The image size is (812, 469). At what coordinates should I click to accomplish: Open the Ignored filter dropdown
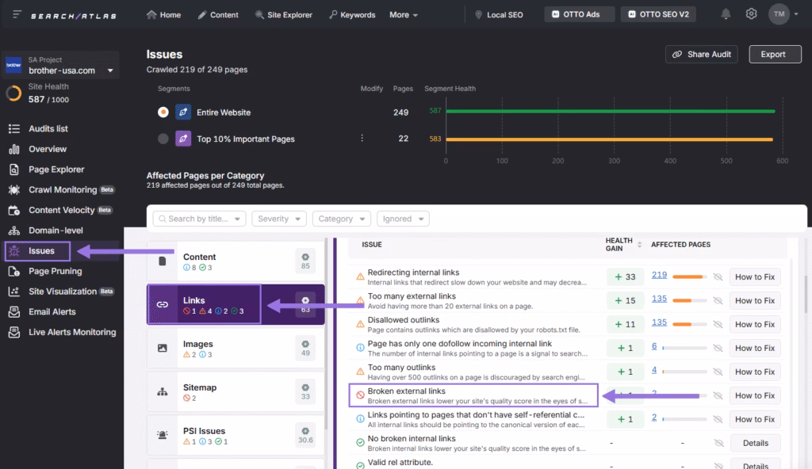point(402,218)
